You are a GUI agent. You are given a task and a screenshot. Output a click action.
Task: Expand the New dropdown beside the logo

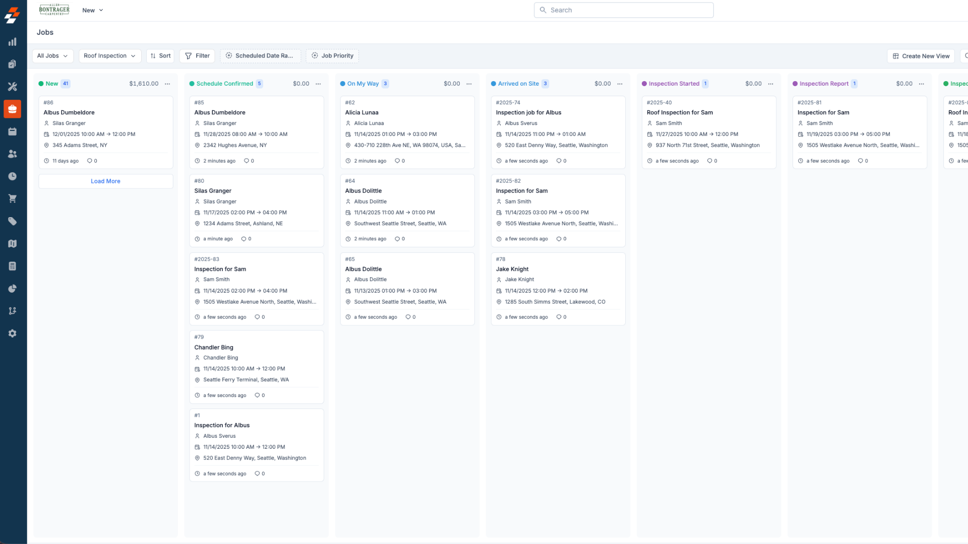click(93, 10)
